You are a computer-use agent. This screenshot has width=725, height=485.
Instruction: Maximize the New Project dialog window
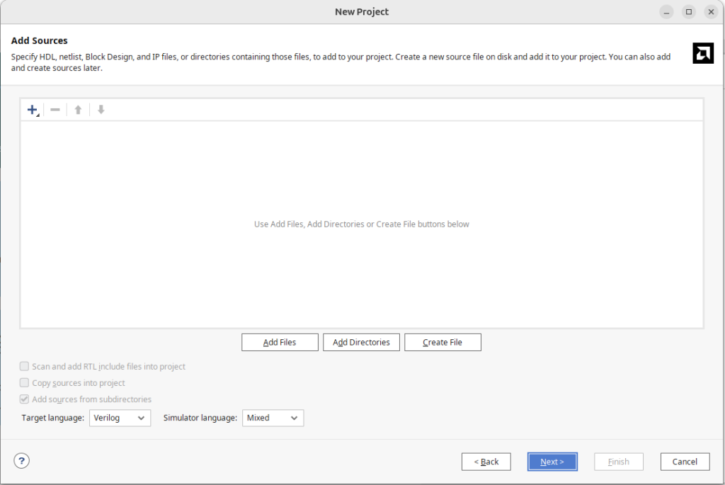click(x=688, y=12)
